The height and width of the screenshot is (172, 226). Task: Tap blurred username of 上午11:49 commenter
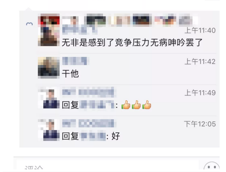tap(89, 92)
